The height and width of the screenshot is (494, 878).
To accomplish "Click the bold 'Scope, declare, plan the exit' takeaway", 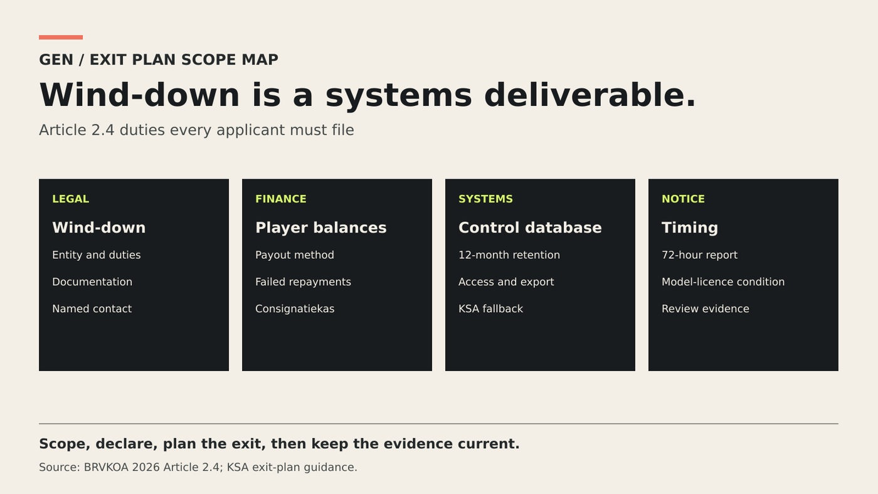I will point(279,444).
